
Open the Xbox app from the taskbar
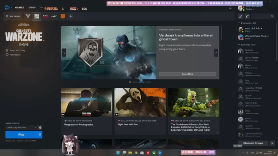click(154, 153)
